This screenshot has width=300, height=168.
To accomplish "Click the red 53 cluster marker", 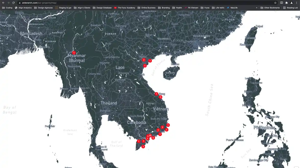I will pos(150,135).
